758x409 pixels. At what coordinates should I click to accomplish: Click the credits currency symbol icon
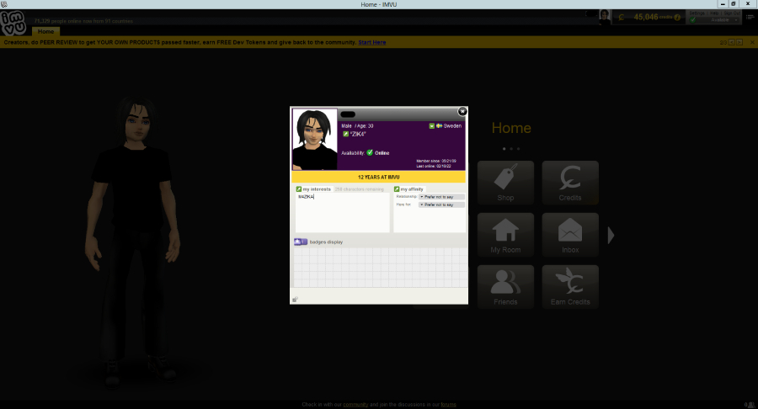point(622,18)
